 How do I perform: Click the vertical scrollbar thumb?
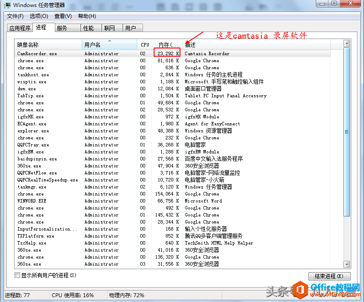[347, 132]
